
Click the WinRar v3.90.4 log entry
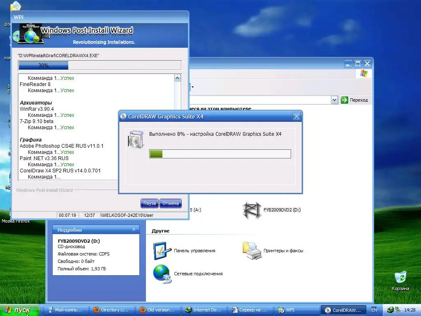(x=37, y=109)
